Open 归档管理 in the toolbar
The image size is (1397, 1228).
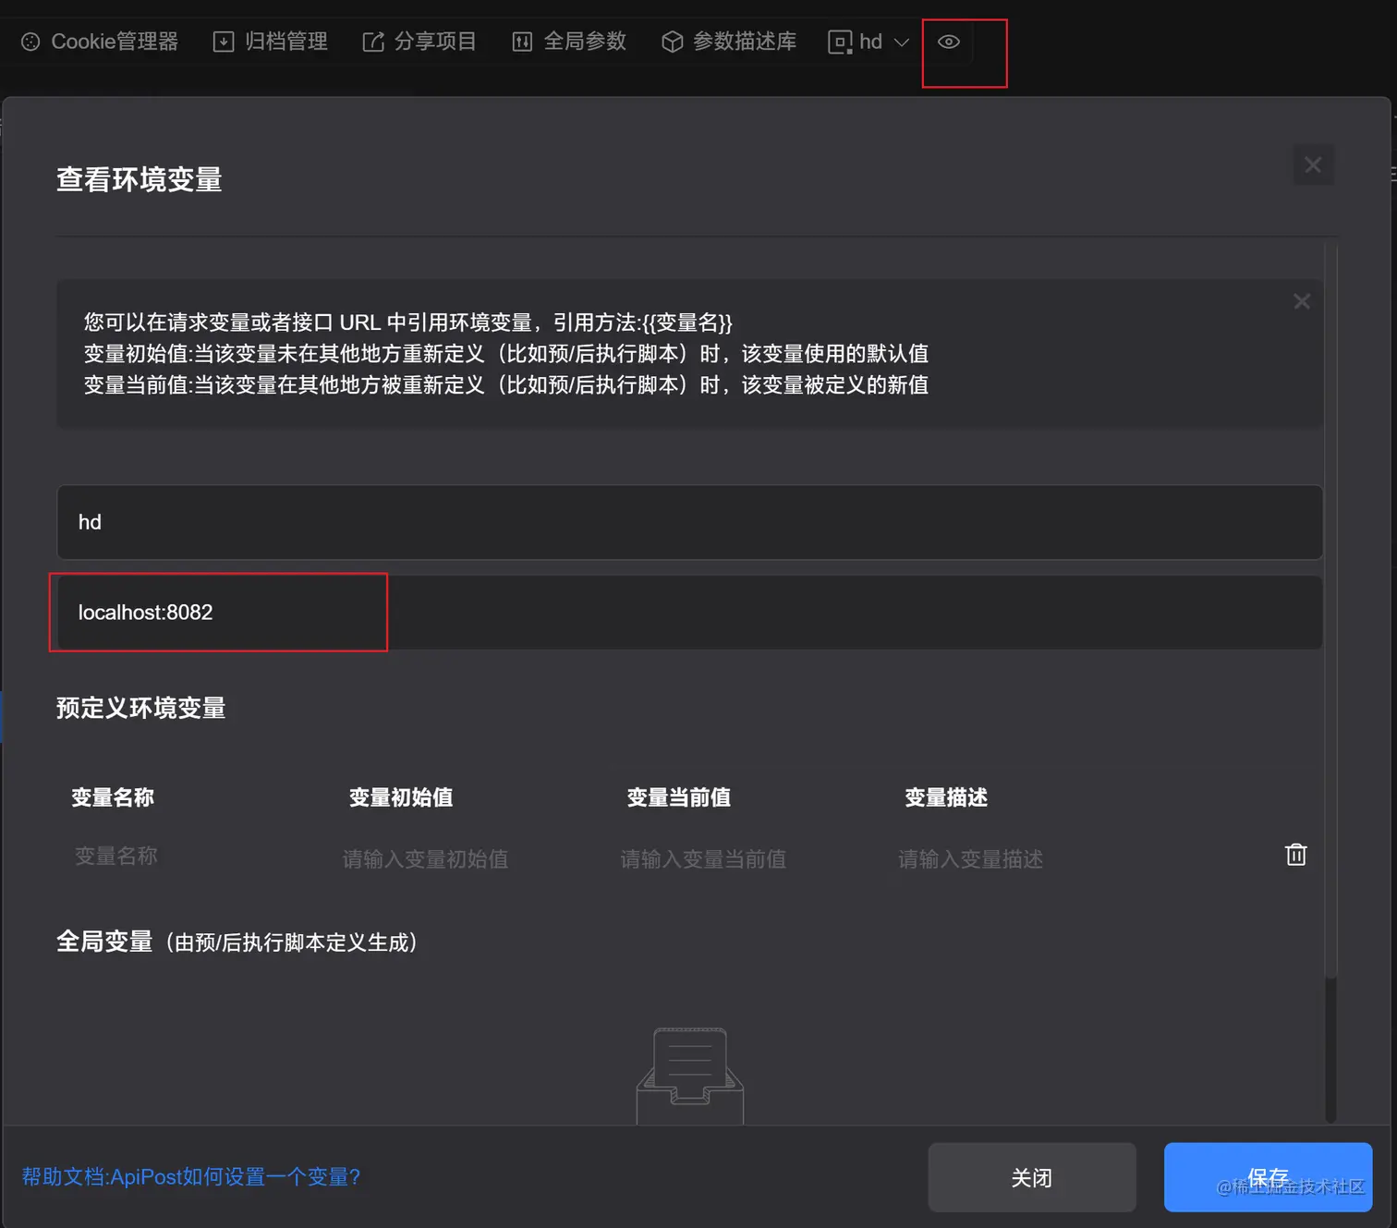271,42
